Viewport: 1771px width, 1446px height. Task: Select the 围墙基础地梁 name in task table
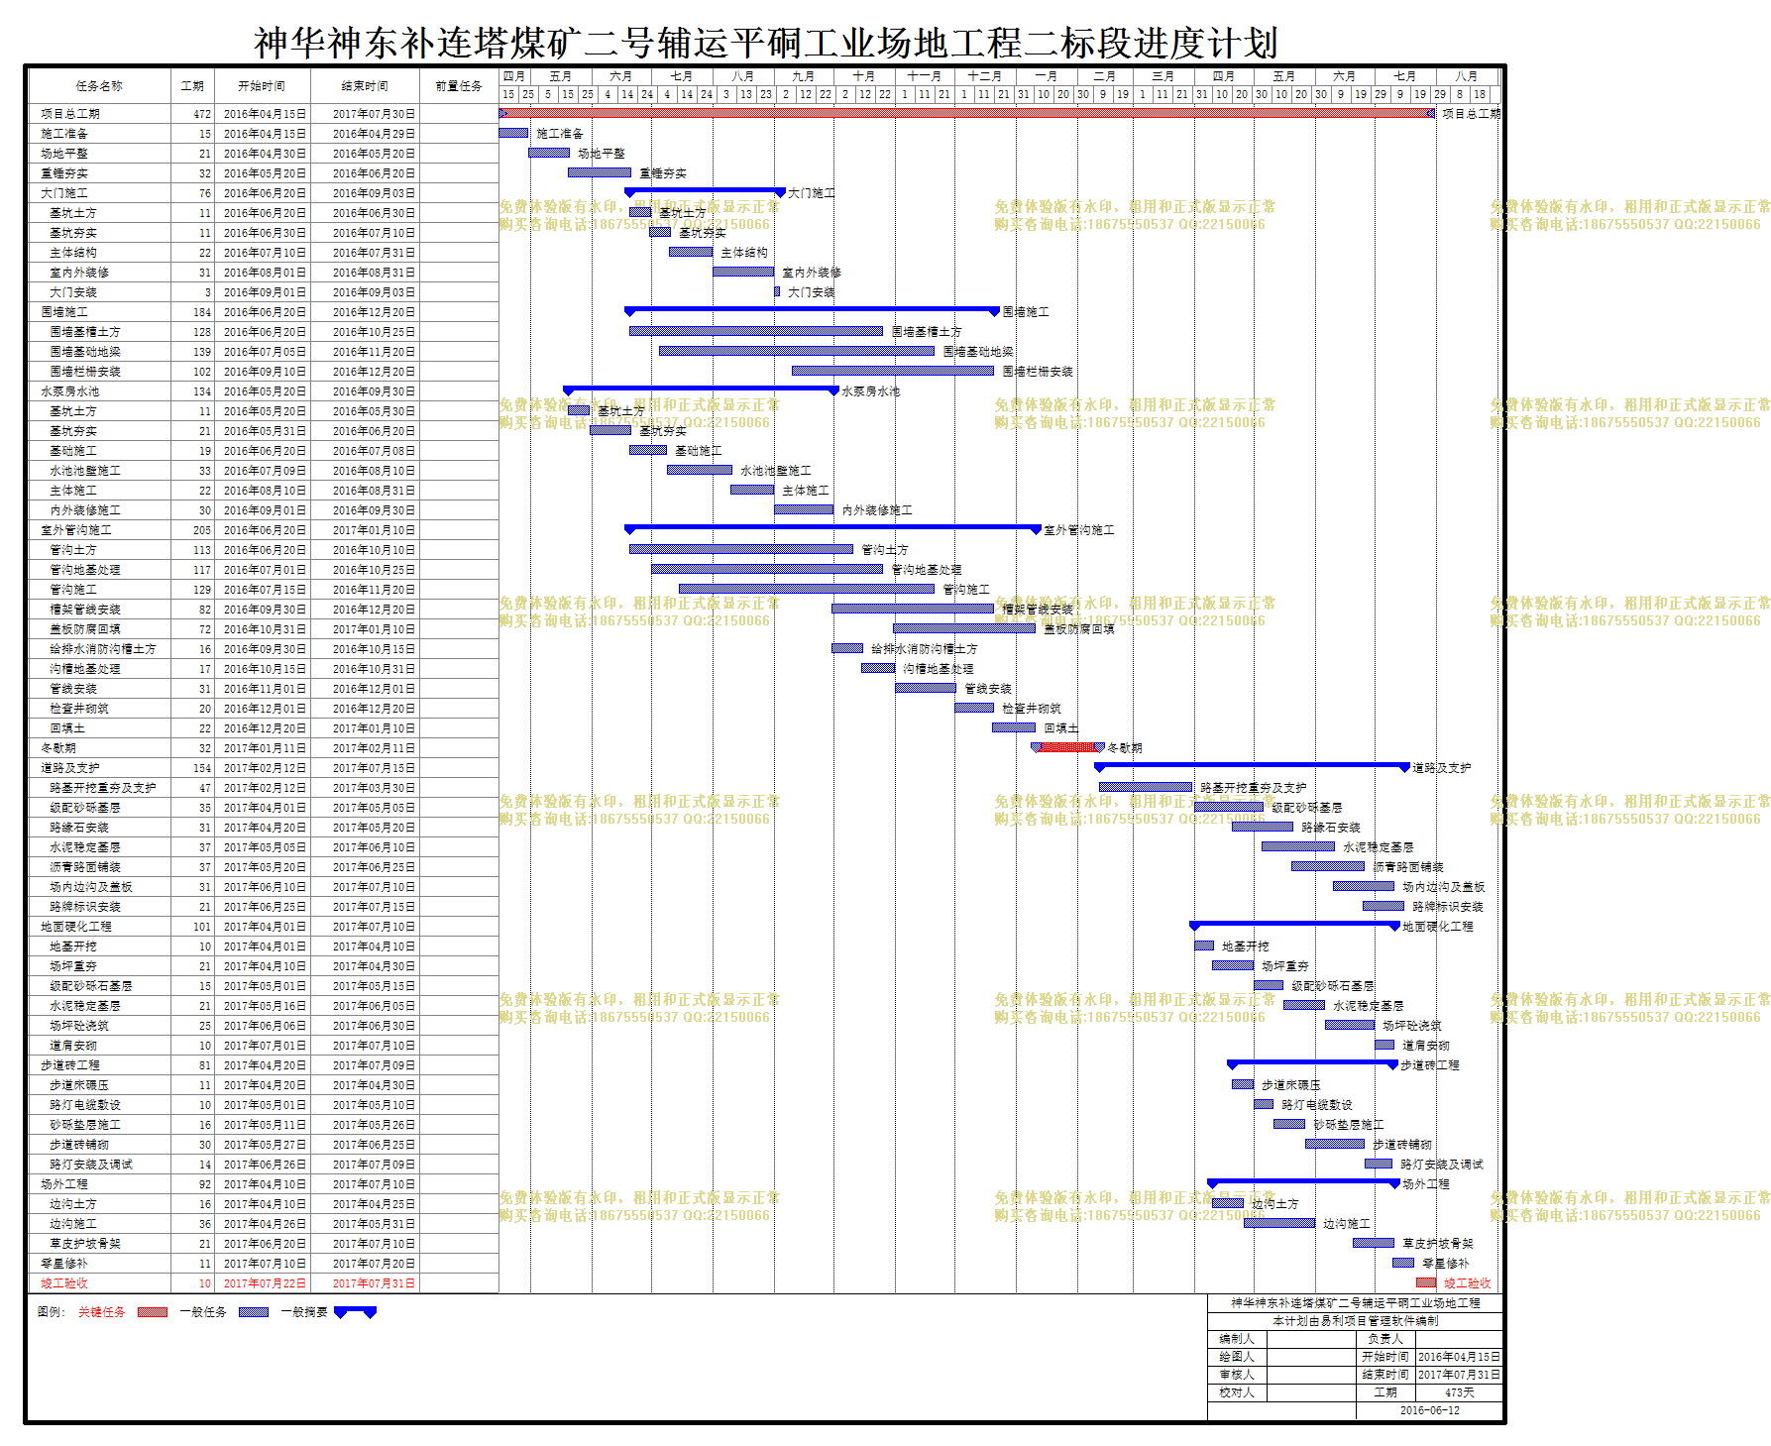[85, 352]
